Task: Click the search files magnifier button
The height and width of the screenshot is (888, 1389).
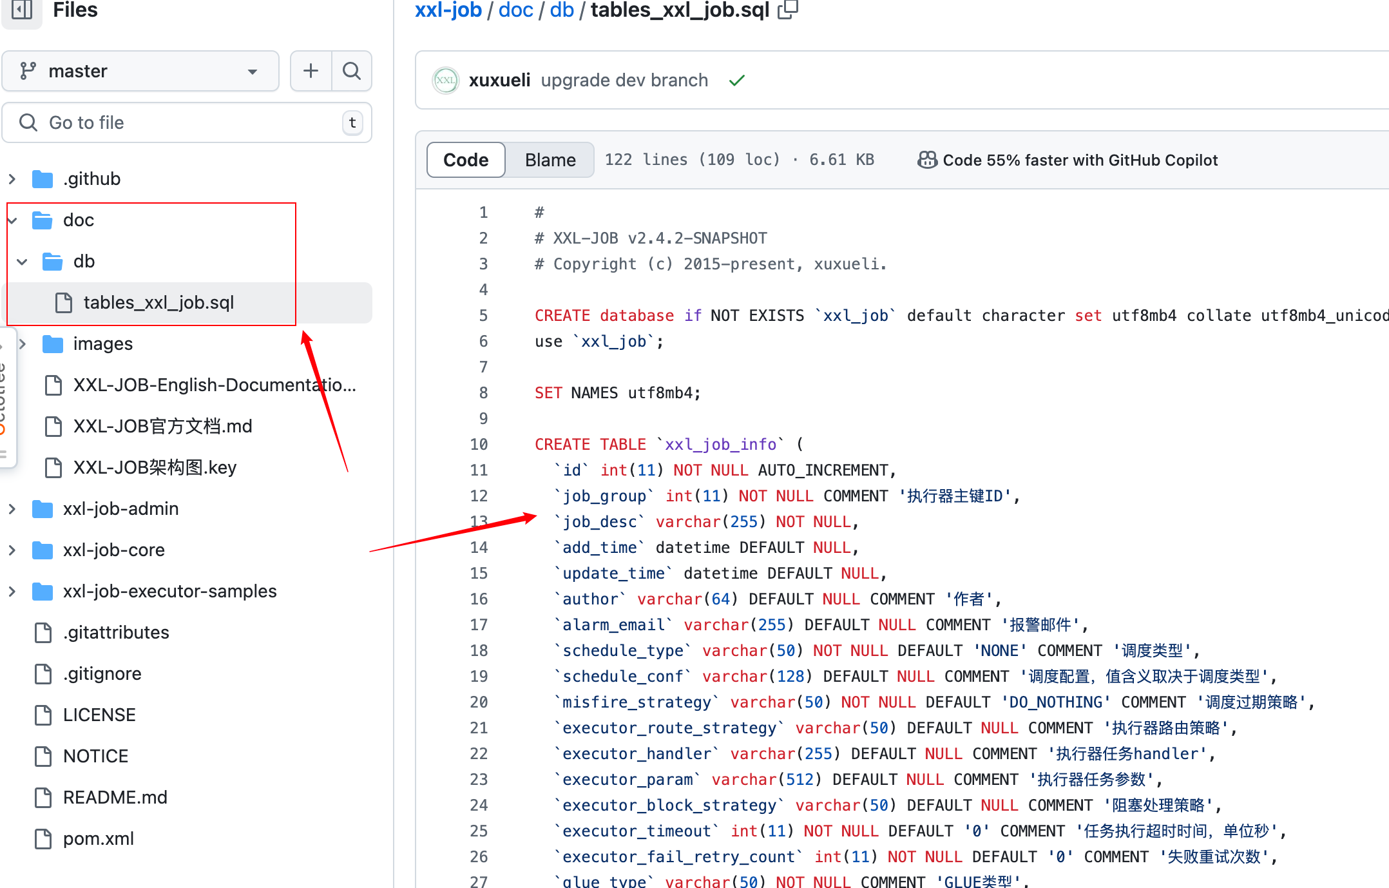Action: click(352, 71)
